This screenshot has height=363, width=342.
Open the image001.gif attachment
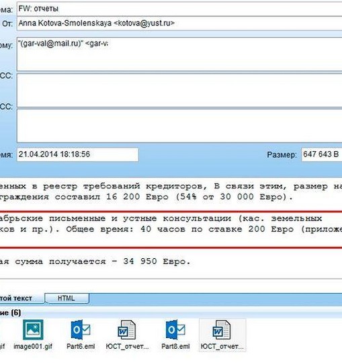(x=33, y=335)
